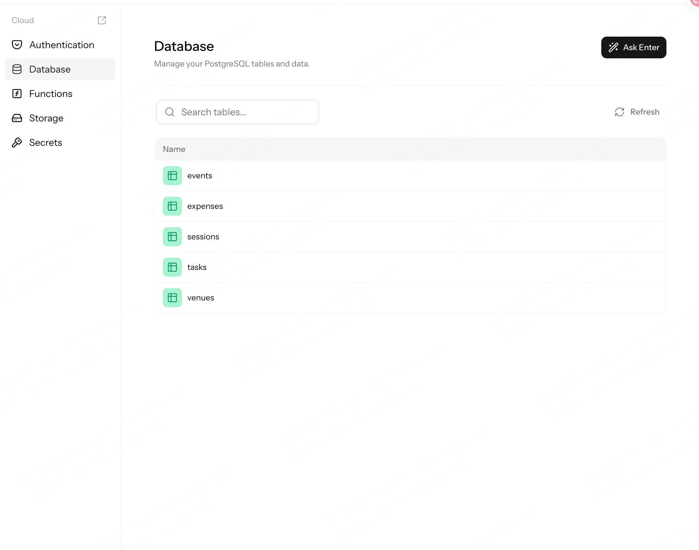Open the Cloud external link icon

pos(102,20)
